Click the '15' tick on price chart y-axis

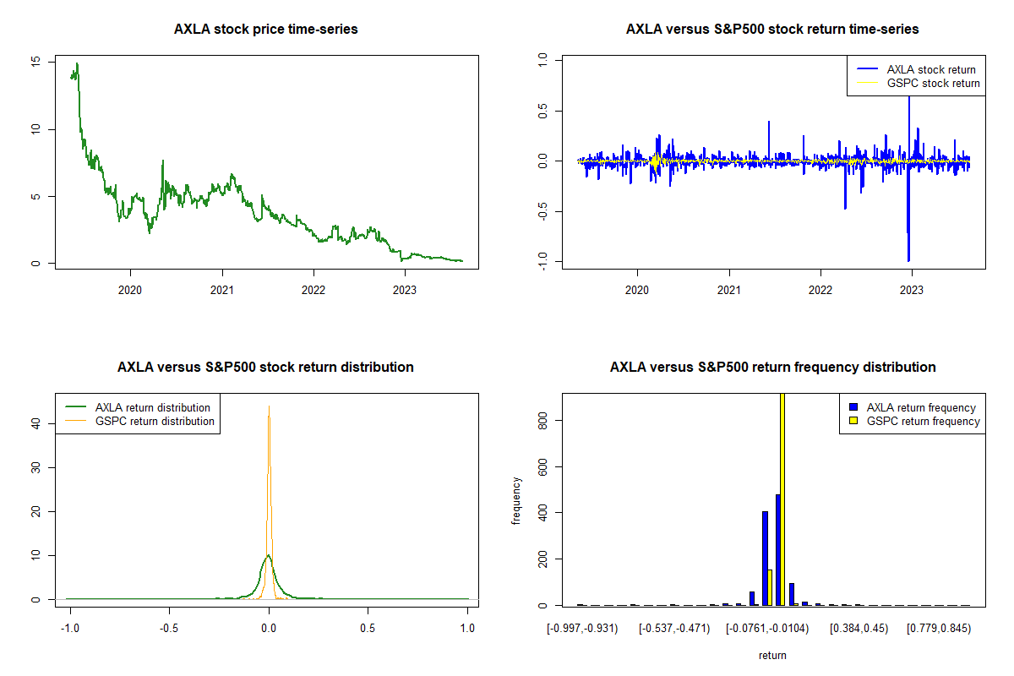click(x=36, y=62)
